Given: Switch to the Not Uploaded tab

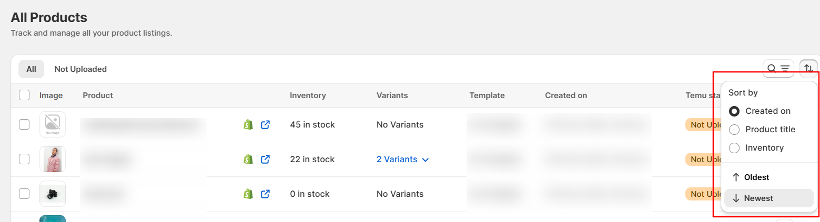Looking at the screenshot, I should (x=80, y=69).
